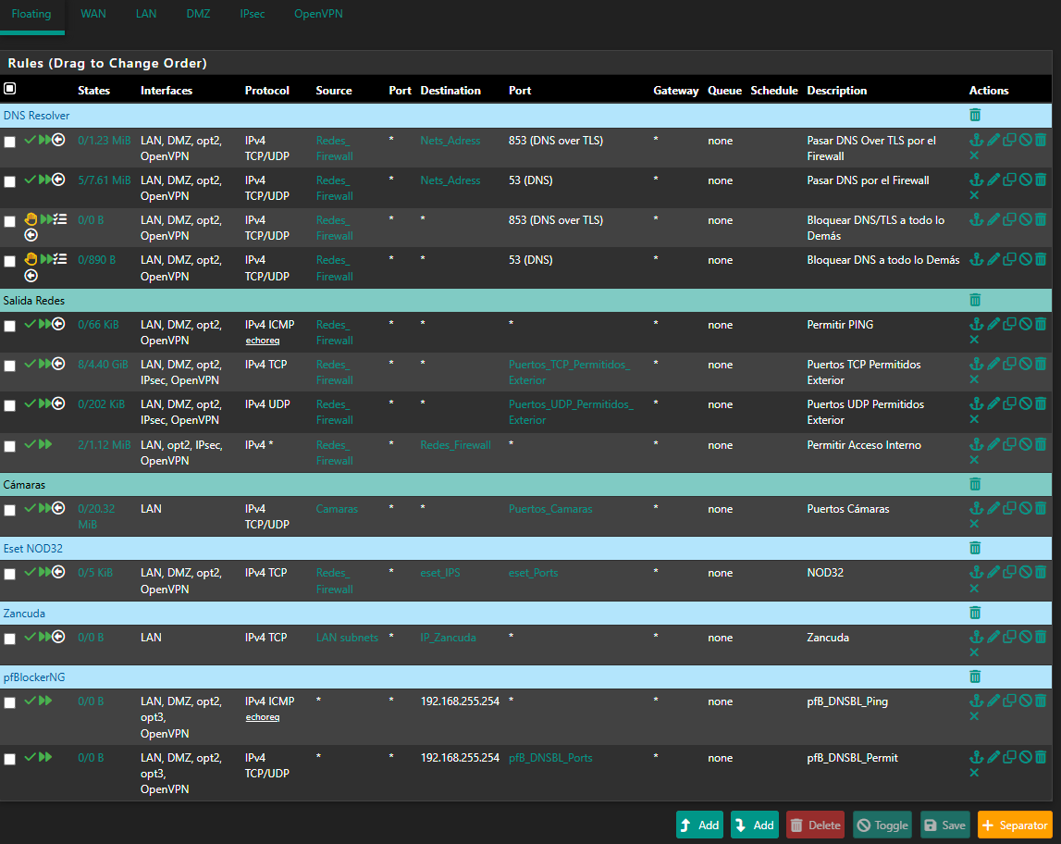This screenshot has width=1061, height=844.
Task: Click anchor icon for Pasar DNS Over TLS rule
Action: [x=976, y=140]
